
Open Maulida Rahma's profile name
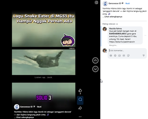point(115,28)
